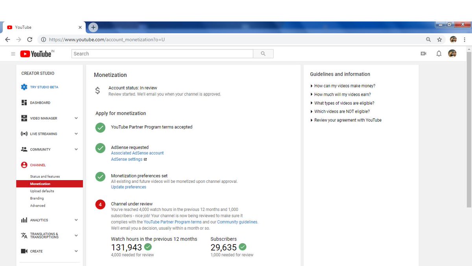
Task: Open the Dashboard
Action: pyautogui.click(x=40, y=103)
